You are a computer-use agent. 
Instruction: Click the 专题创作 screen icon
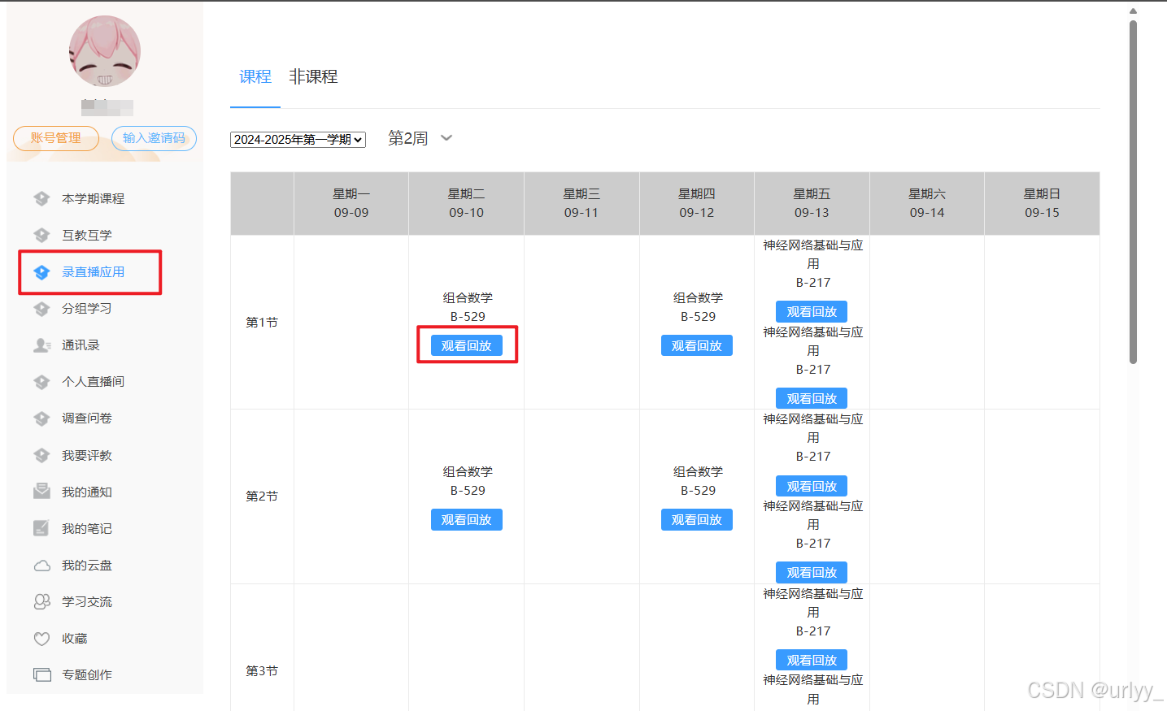click(x=41, y=674)
